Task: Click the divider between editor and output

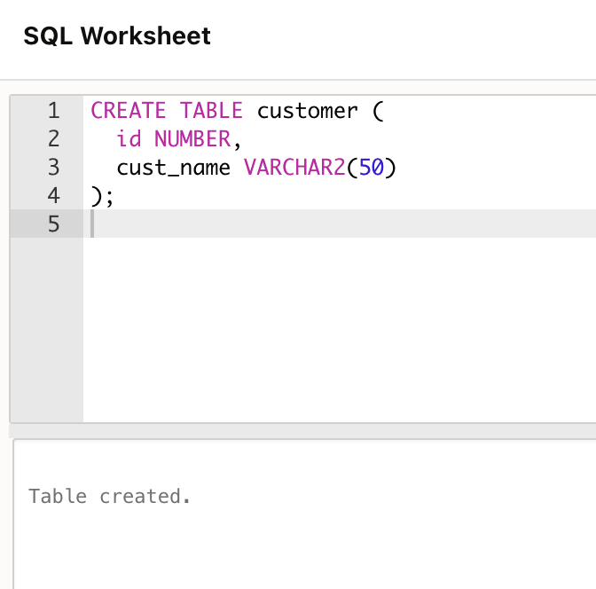Action: tap(302, 430)
